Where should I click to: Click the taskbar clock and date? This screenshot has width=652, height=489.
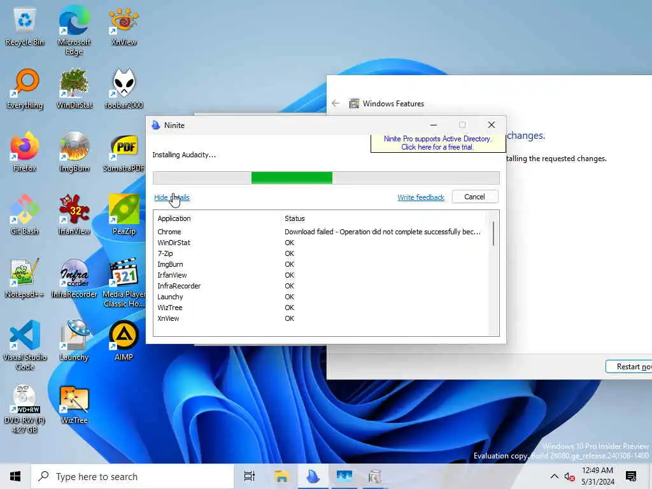[597, 476]
